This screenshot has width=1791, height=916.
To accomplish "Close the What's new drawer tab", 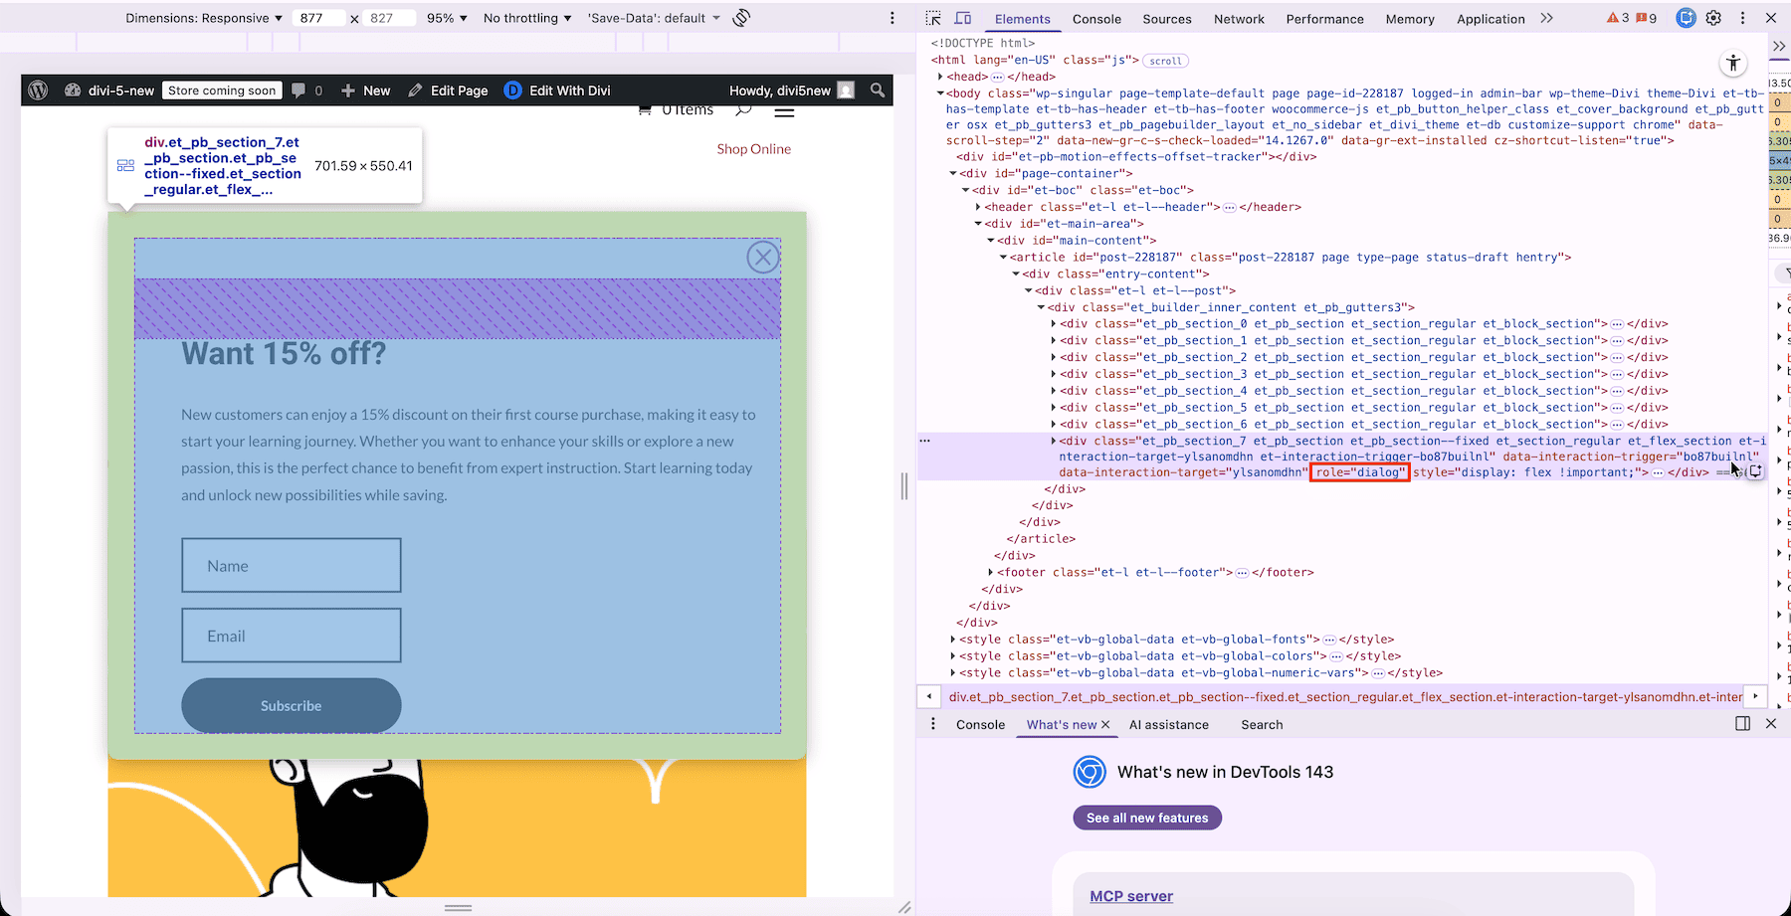I will (x=1105, y=725).
